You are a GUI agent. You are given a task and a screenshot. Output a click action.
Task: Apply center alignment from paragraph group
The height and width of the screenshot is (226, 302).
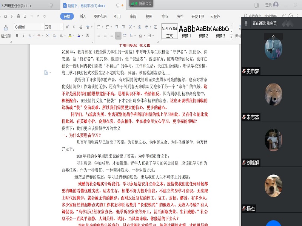click(105, 35)
